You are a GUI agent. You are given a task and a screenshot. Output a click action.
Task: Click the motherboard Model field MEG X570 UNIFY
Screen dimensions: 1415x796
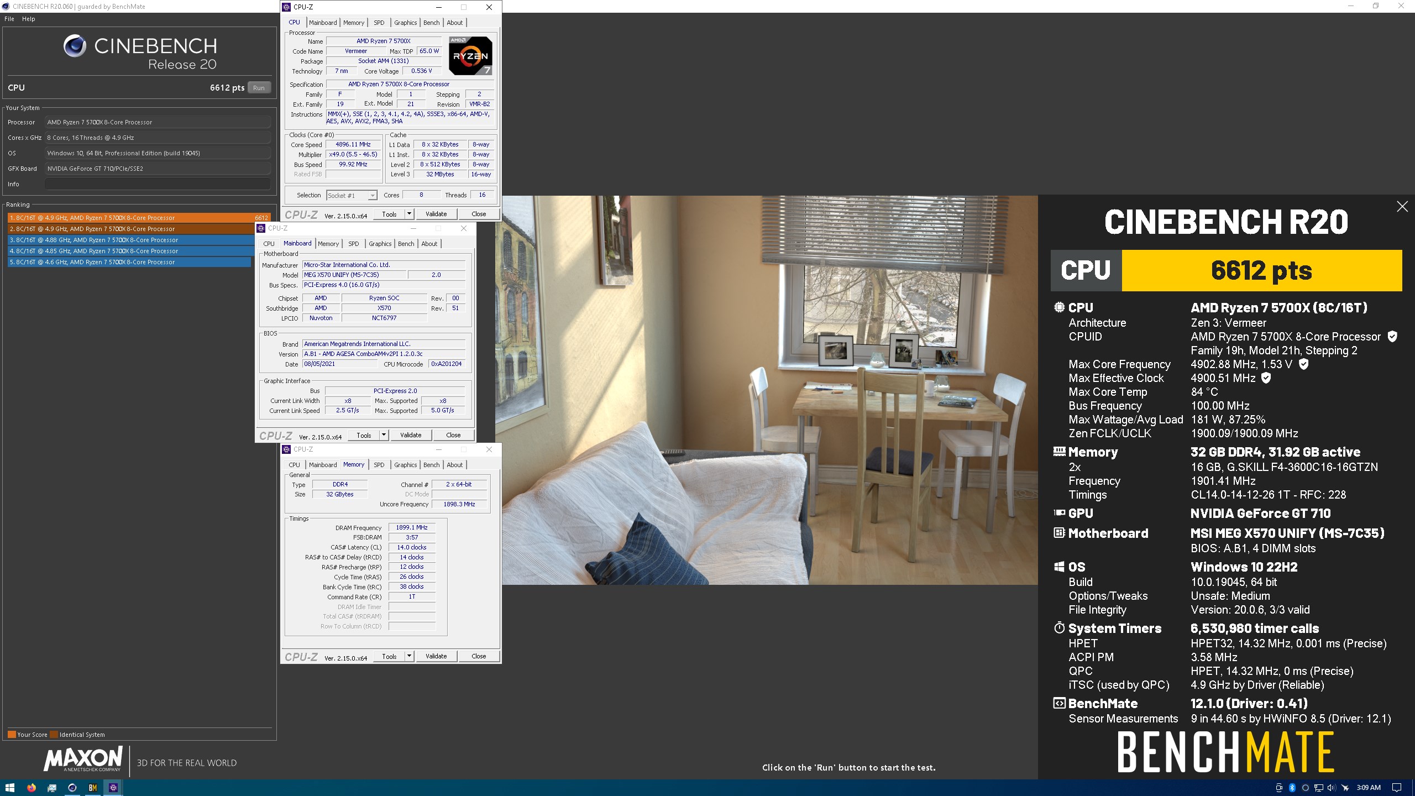[x=354, y=275]
